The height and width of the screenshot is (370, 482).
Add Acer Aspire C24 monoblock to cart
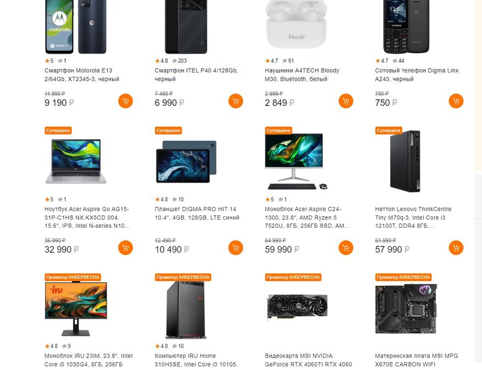click(346, 248)
